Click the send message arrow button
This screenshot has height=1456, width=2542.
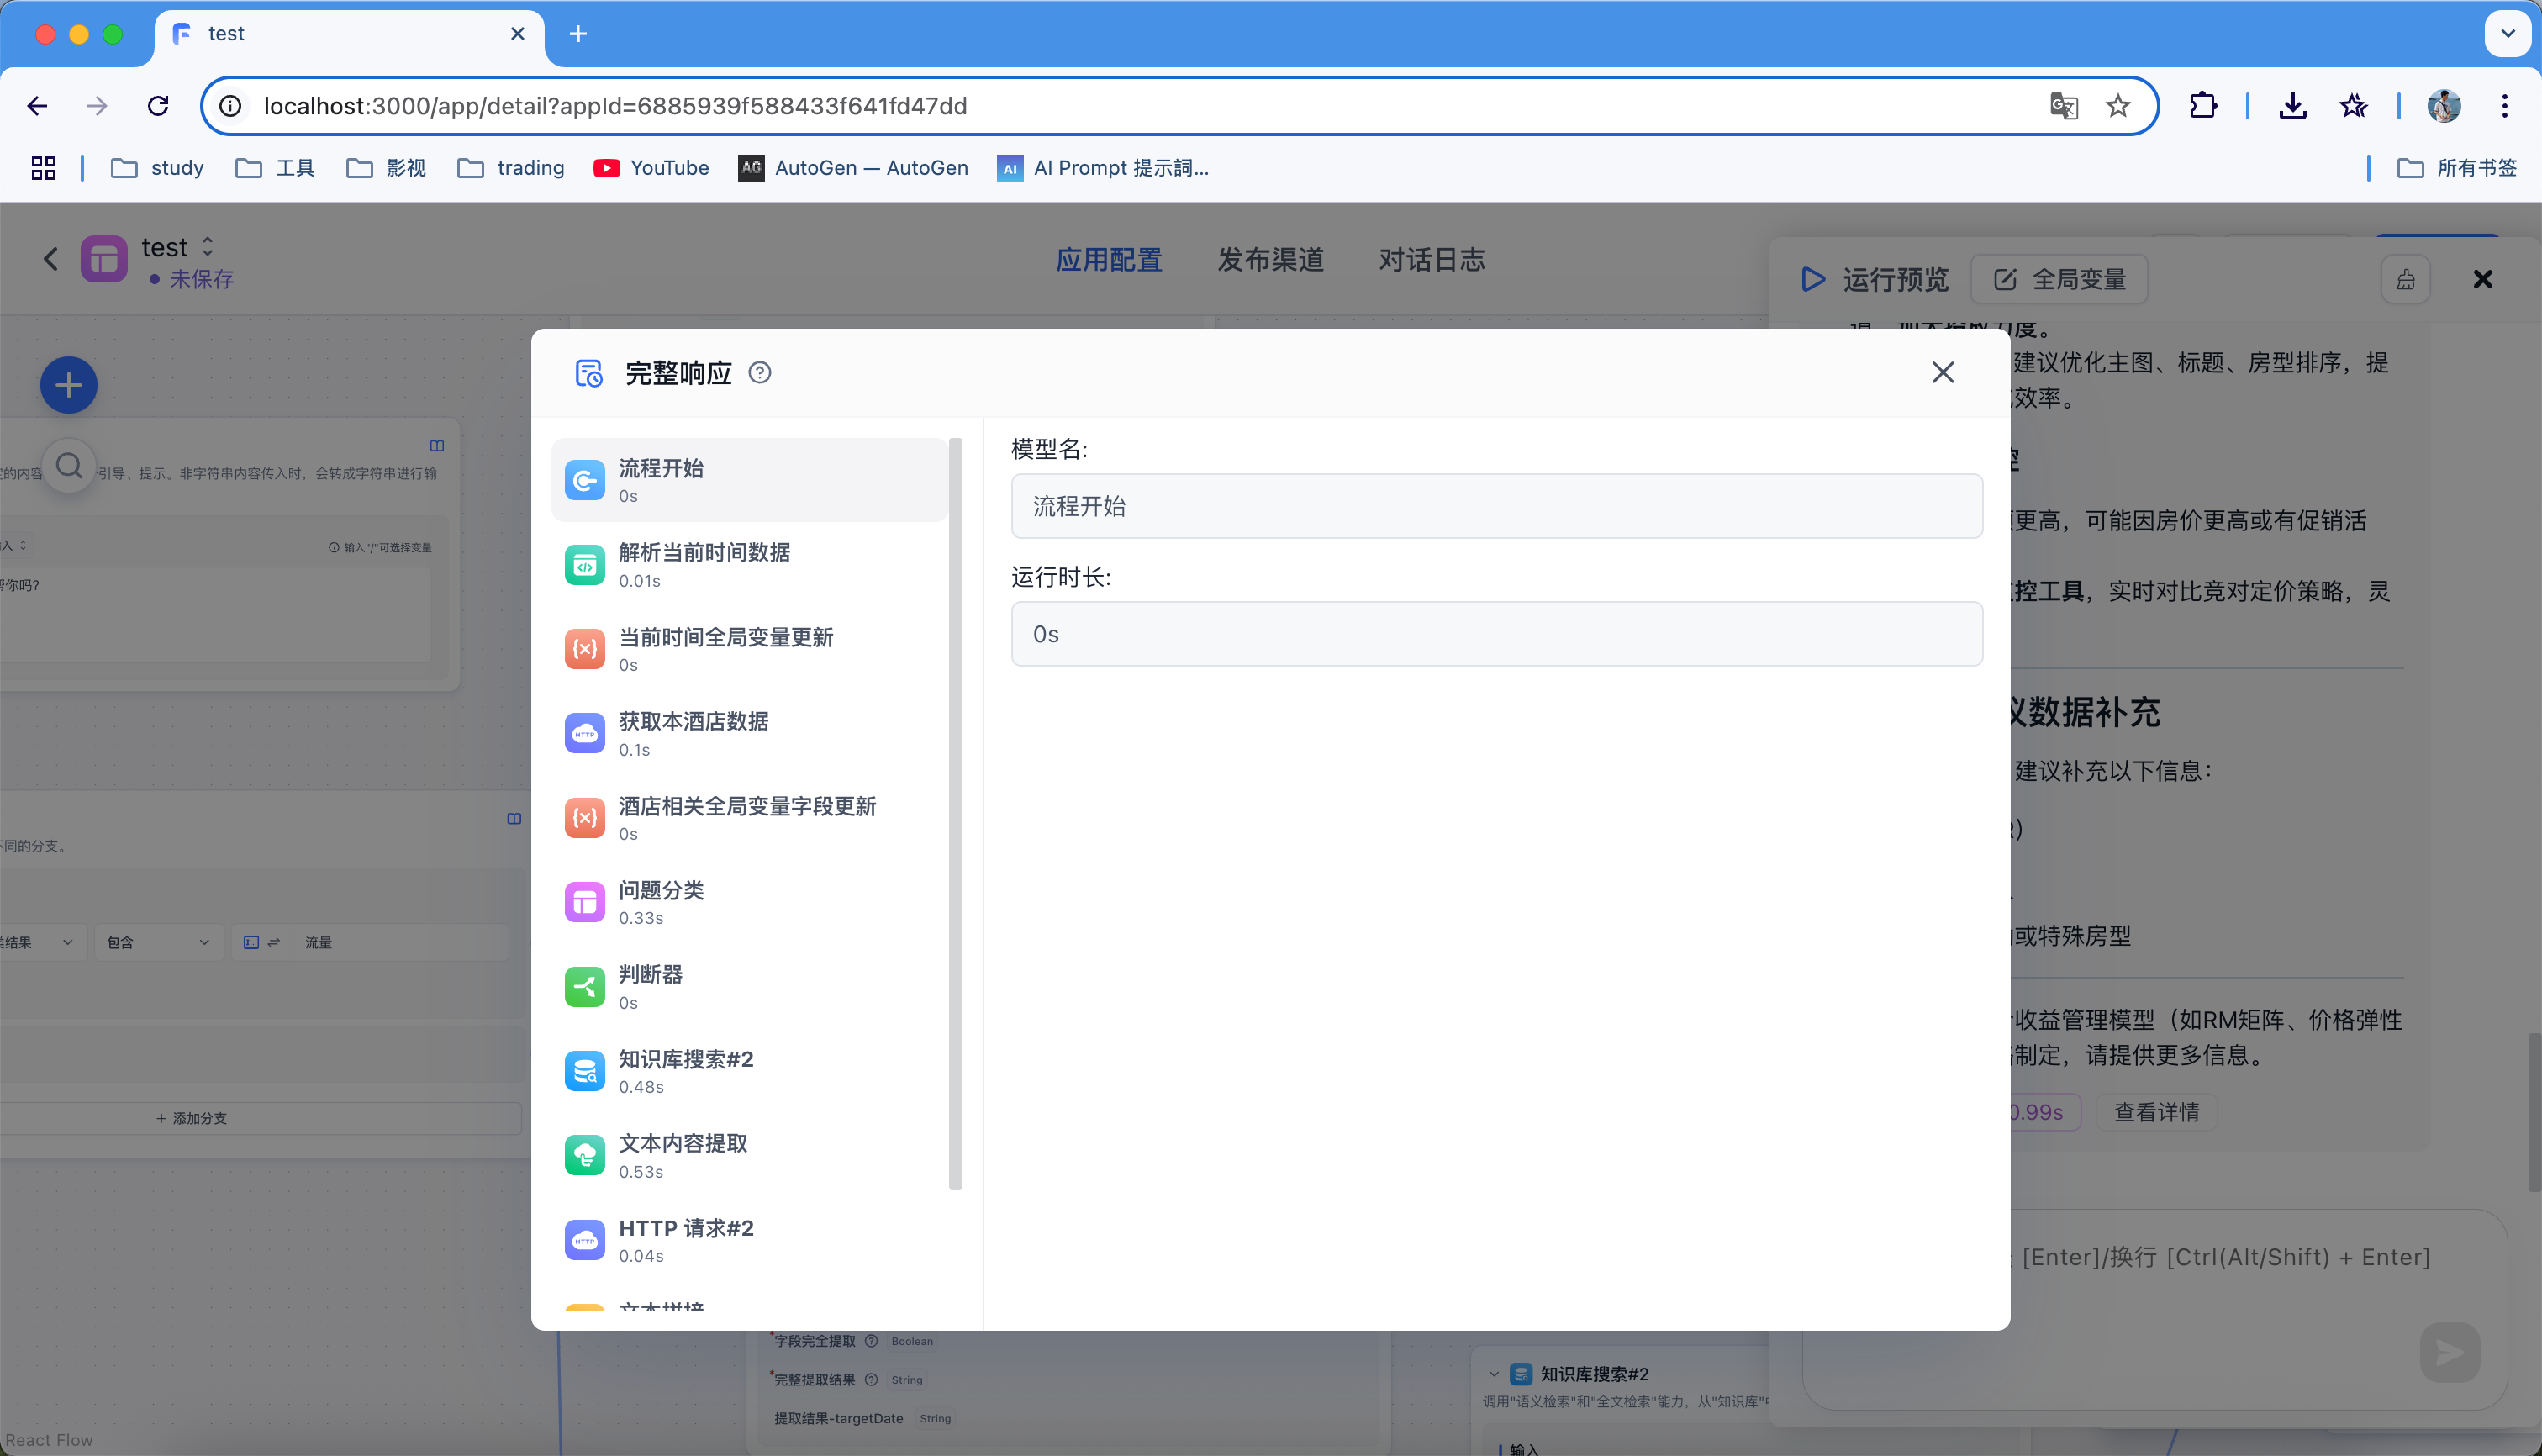tap(2449, 1353)
